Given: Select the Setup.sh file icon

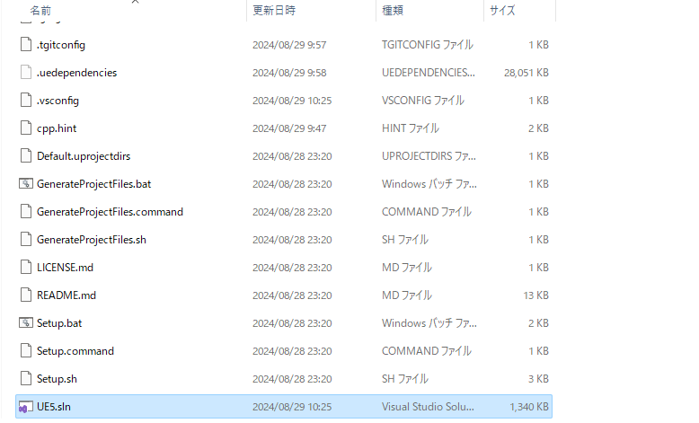Looking at the screenshot, I should (26, 378).
